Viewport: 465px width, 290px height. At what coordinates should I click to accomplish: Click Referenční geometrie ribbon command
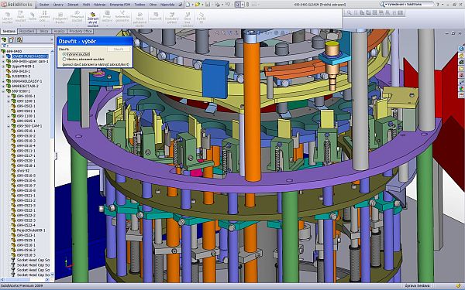pyautogui.click(x=122, y=16)
